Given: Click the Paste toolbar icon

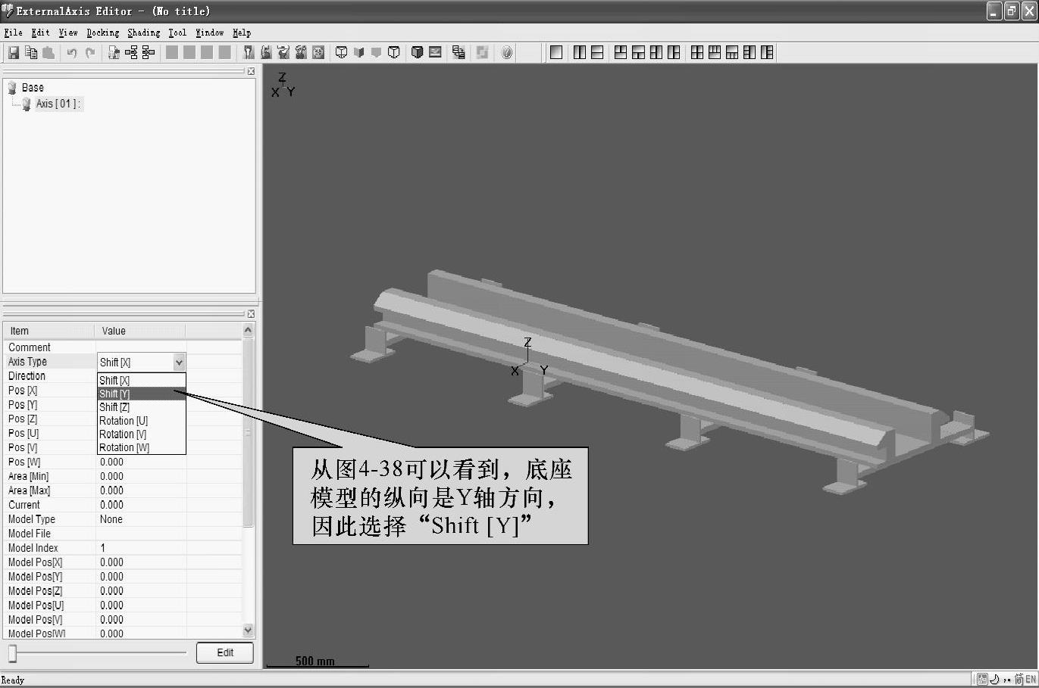Looking at the screenshot, I should click(x=49, y=52).
